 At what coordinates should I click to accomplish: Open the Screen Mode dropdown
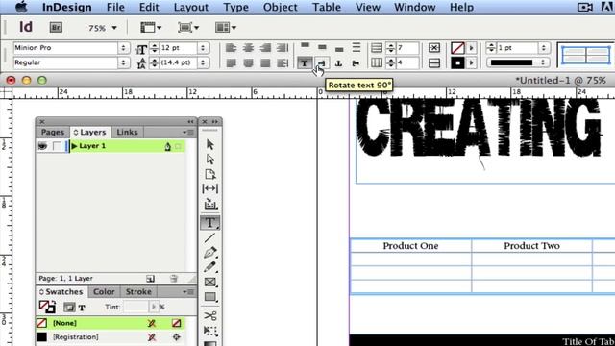click(188, 28)
